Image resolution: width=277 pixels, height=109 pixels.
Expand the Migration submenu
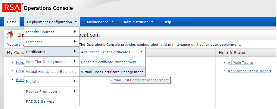[x=52, y=81]
